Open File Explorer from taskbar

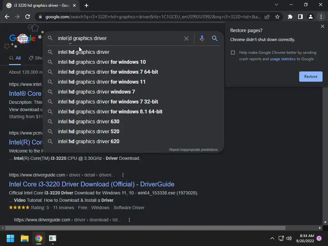[24, 238]
